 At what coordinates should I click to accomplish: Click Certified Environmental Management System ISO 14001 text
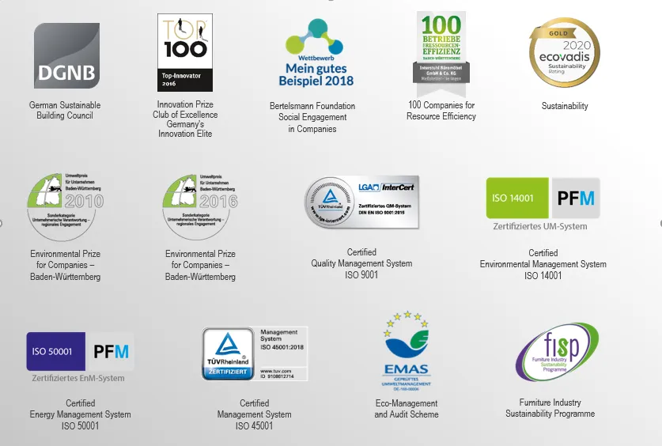tap(543, 264)
